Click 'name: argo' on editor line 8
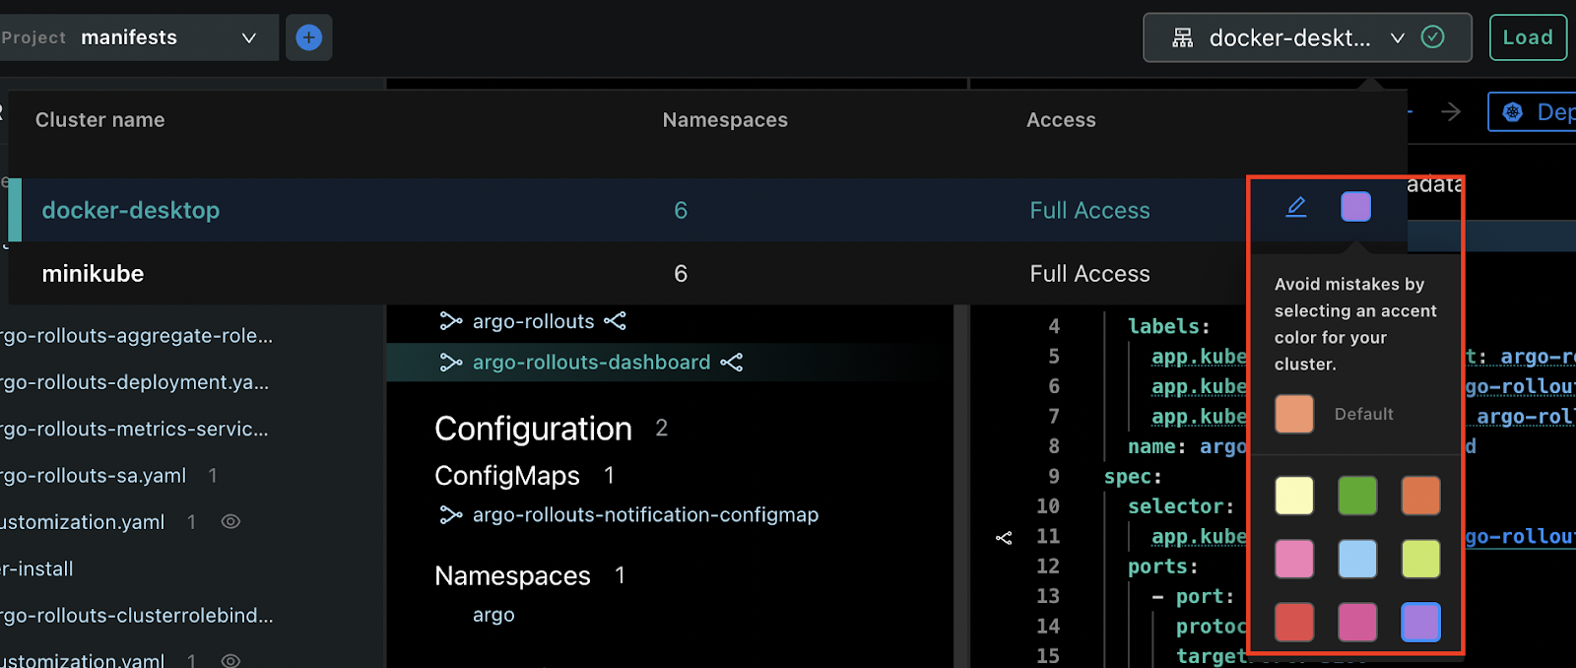This screenshot has width=1576, height=668. (1188, 446)
